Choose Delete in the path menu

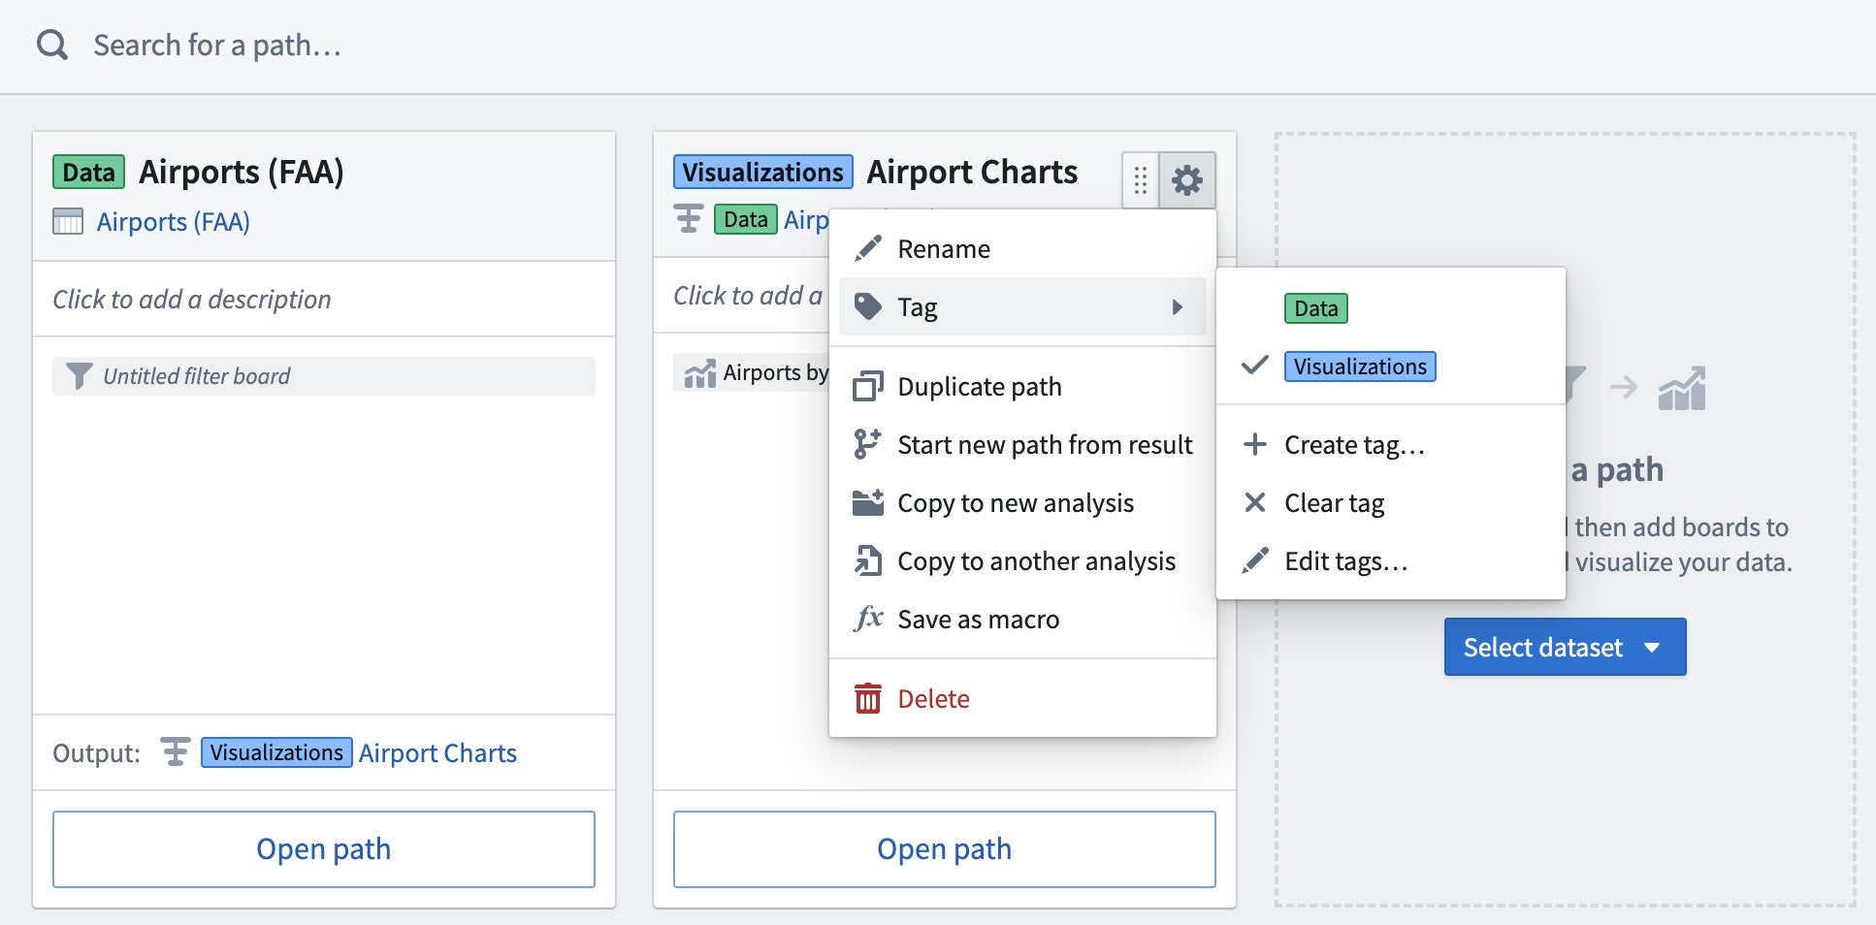[1022, 699]
